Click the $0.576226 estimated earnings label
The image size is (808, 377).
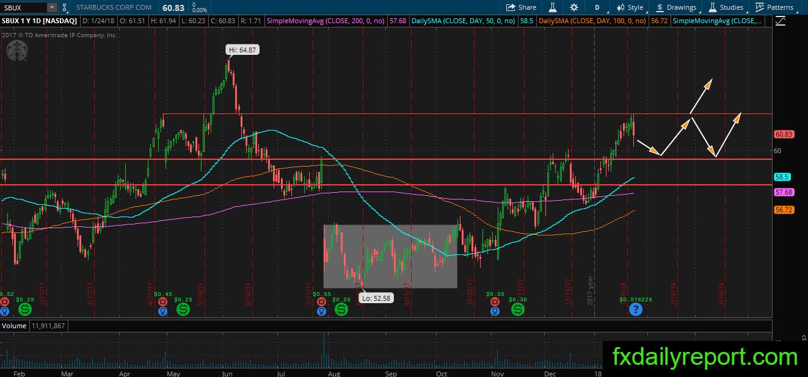[x=636, y=300]
